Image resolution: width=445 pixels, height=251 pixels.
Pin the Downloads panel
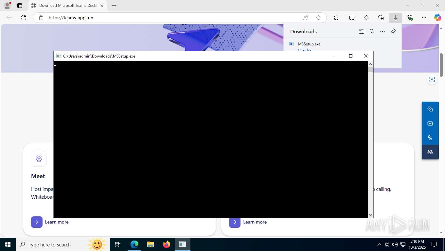click(x=393, y=31)
